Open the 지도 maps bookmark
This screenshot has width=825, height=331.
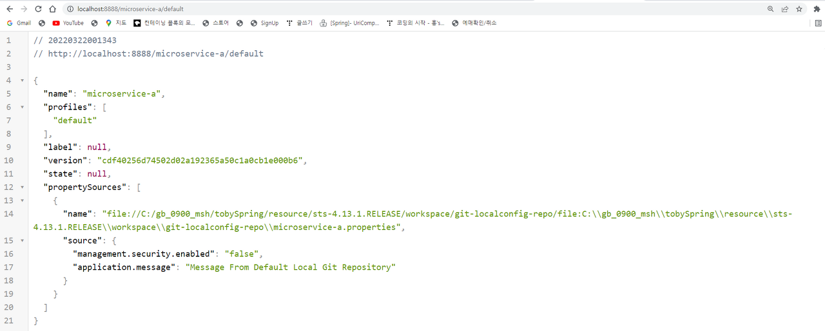pos(116,23)
